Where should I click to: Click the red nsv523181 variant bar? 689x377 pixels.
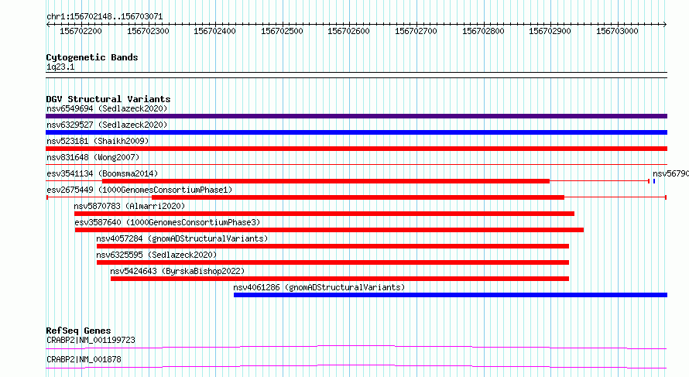point(356,149)
